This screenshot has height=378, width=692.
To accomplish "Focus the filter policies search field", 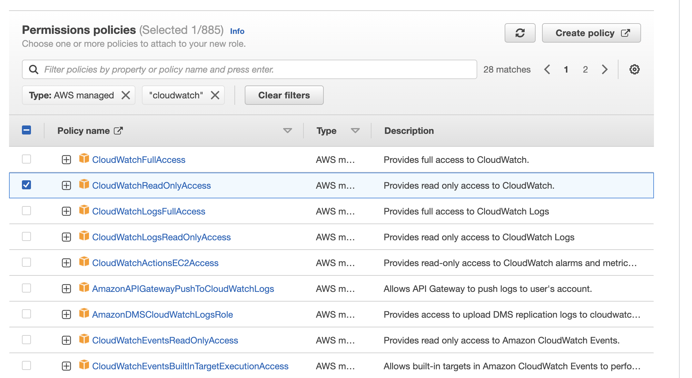I will coord(249,69).
